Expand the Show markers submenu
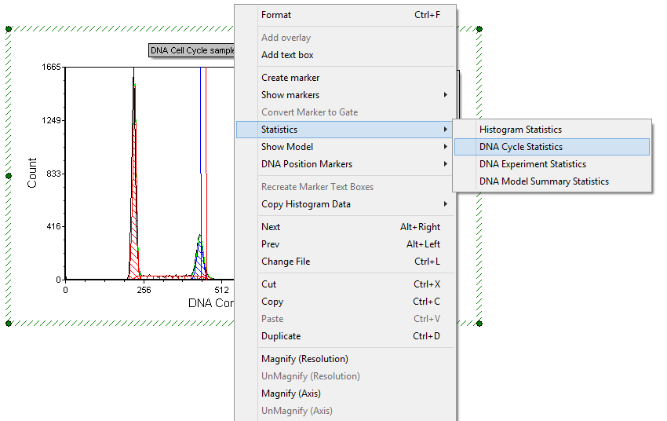 click(290, 95)
